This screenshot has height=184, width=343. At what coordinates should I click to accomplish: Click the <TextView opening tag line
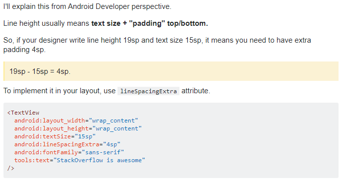[x=23, y=113]
